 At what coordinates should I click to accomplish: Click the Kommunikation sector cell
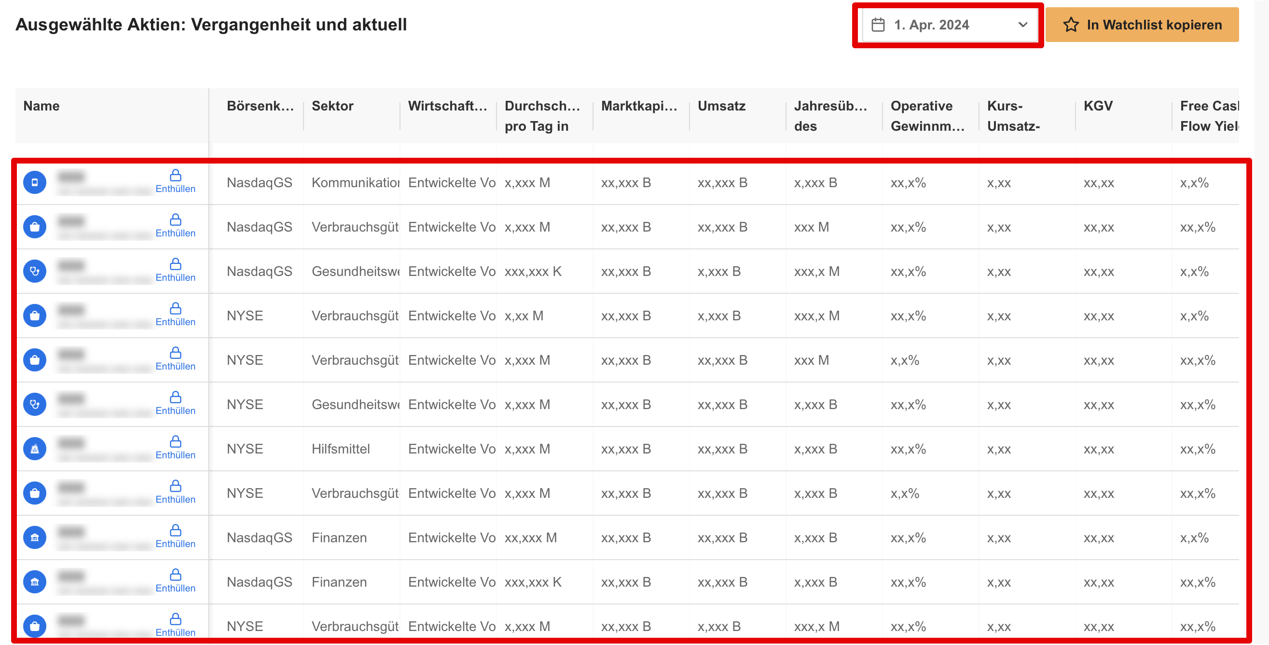click(x=355, y=183)
